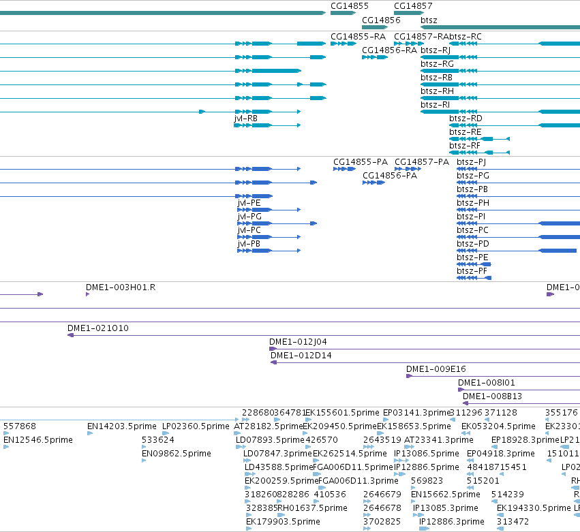Click EST label 515201

coord(483,482)
